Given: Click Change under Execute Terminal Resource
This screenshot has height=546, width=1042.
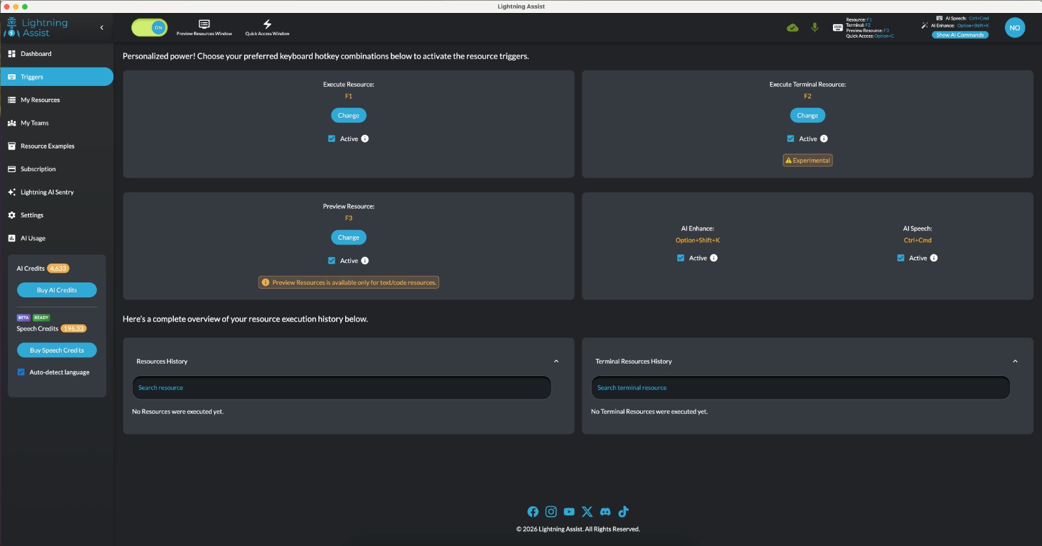Looking at the screenshot, I should (807, 116).
